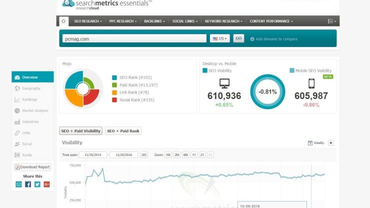Click the 610,936 desktop visibility value

coord(224,95)
